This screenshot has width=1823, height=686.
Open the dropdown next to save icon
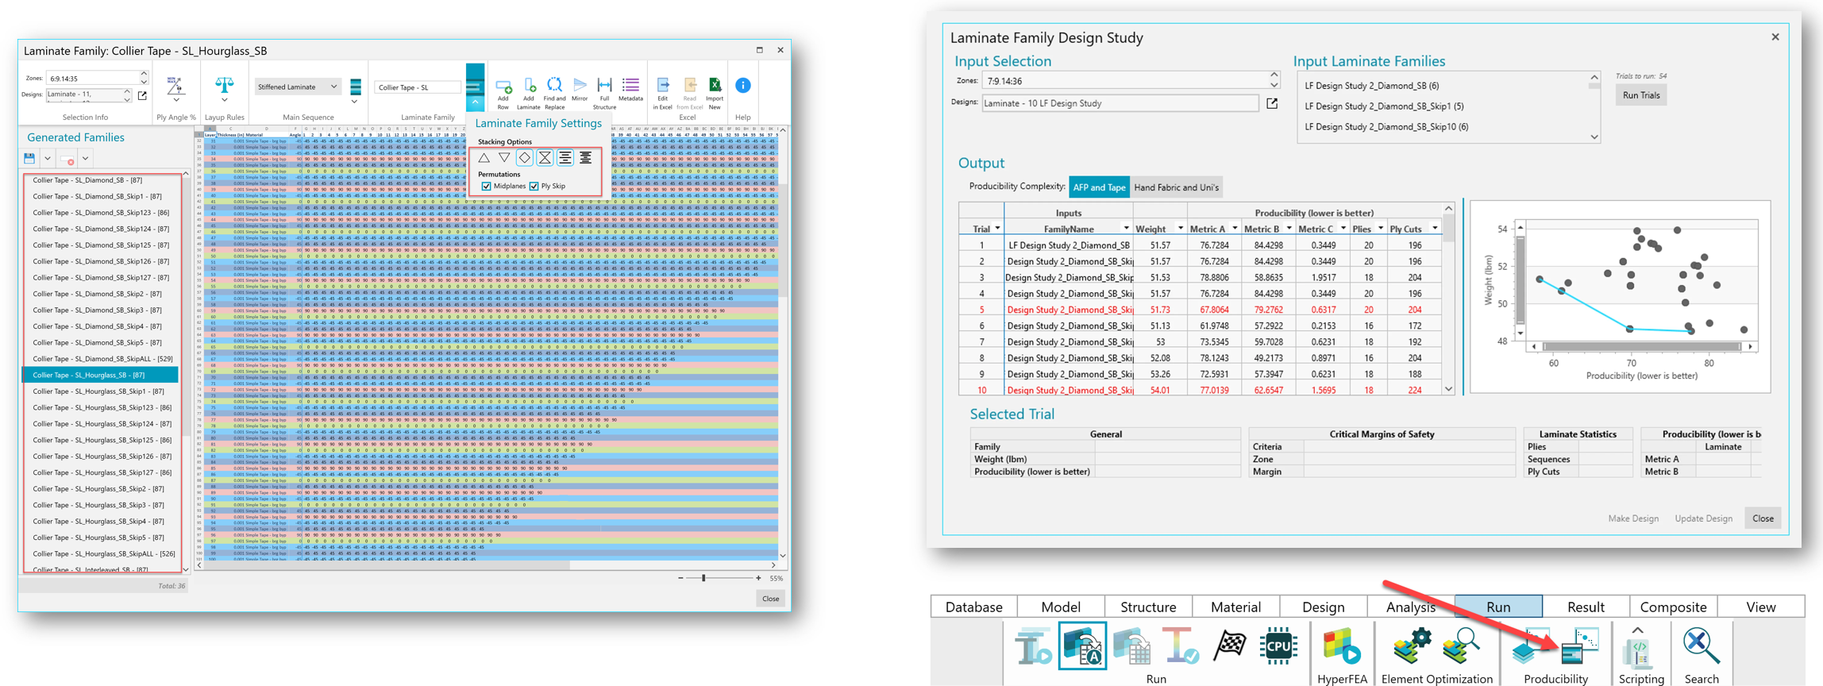[48, 158]
